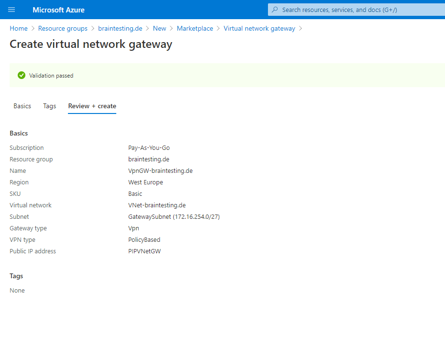Open Resource groups breadcrumb
The image size is (445, 351).
63,28
